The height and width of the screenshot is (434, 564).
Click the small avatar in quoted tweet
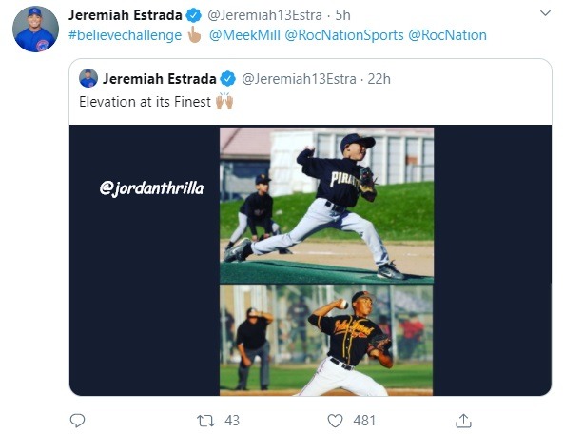click(88, 78)
